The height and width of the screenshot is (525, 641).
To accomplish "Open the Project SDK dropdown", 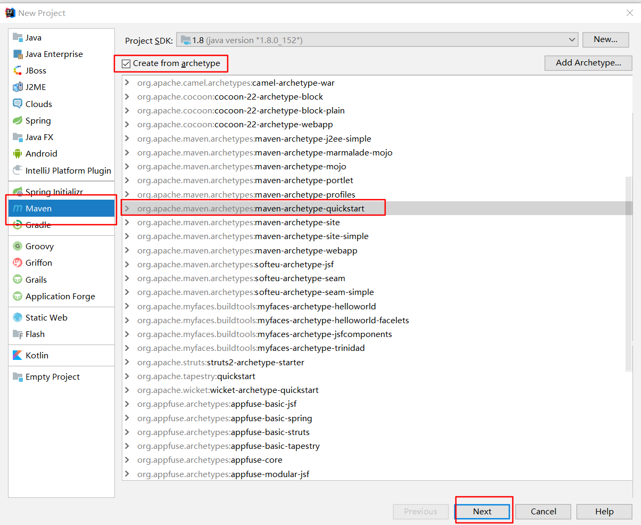I will 378,40.
